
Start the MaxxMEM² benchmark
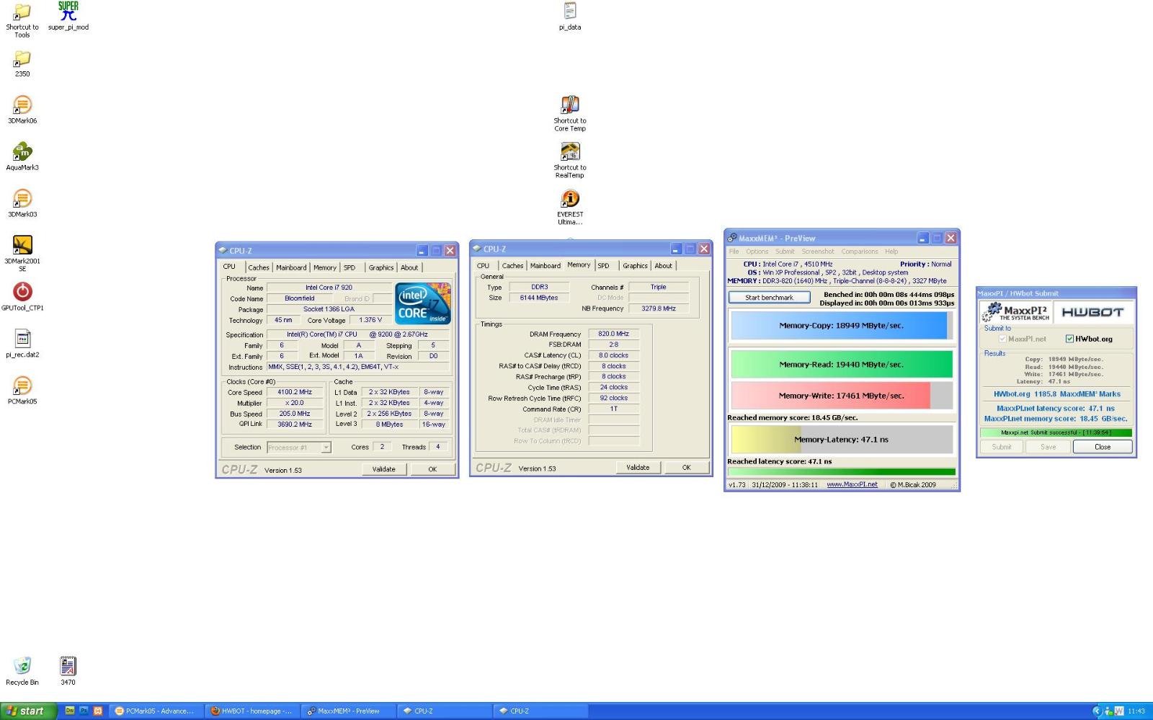tap(769, 298)
